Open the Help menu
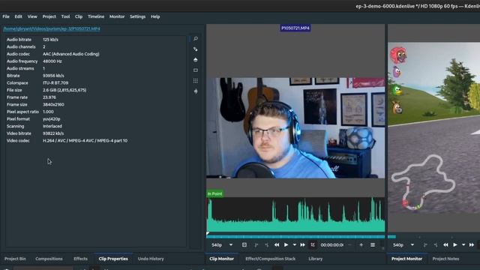The width and height of the screenshot is (480, 270). point(155,16)
